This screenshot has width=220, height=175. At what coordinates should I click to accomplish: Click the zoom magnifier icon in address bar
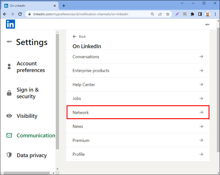click(x=152, y=14)
